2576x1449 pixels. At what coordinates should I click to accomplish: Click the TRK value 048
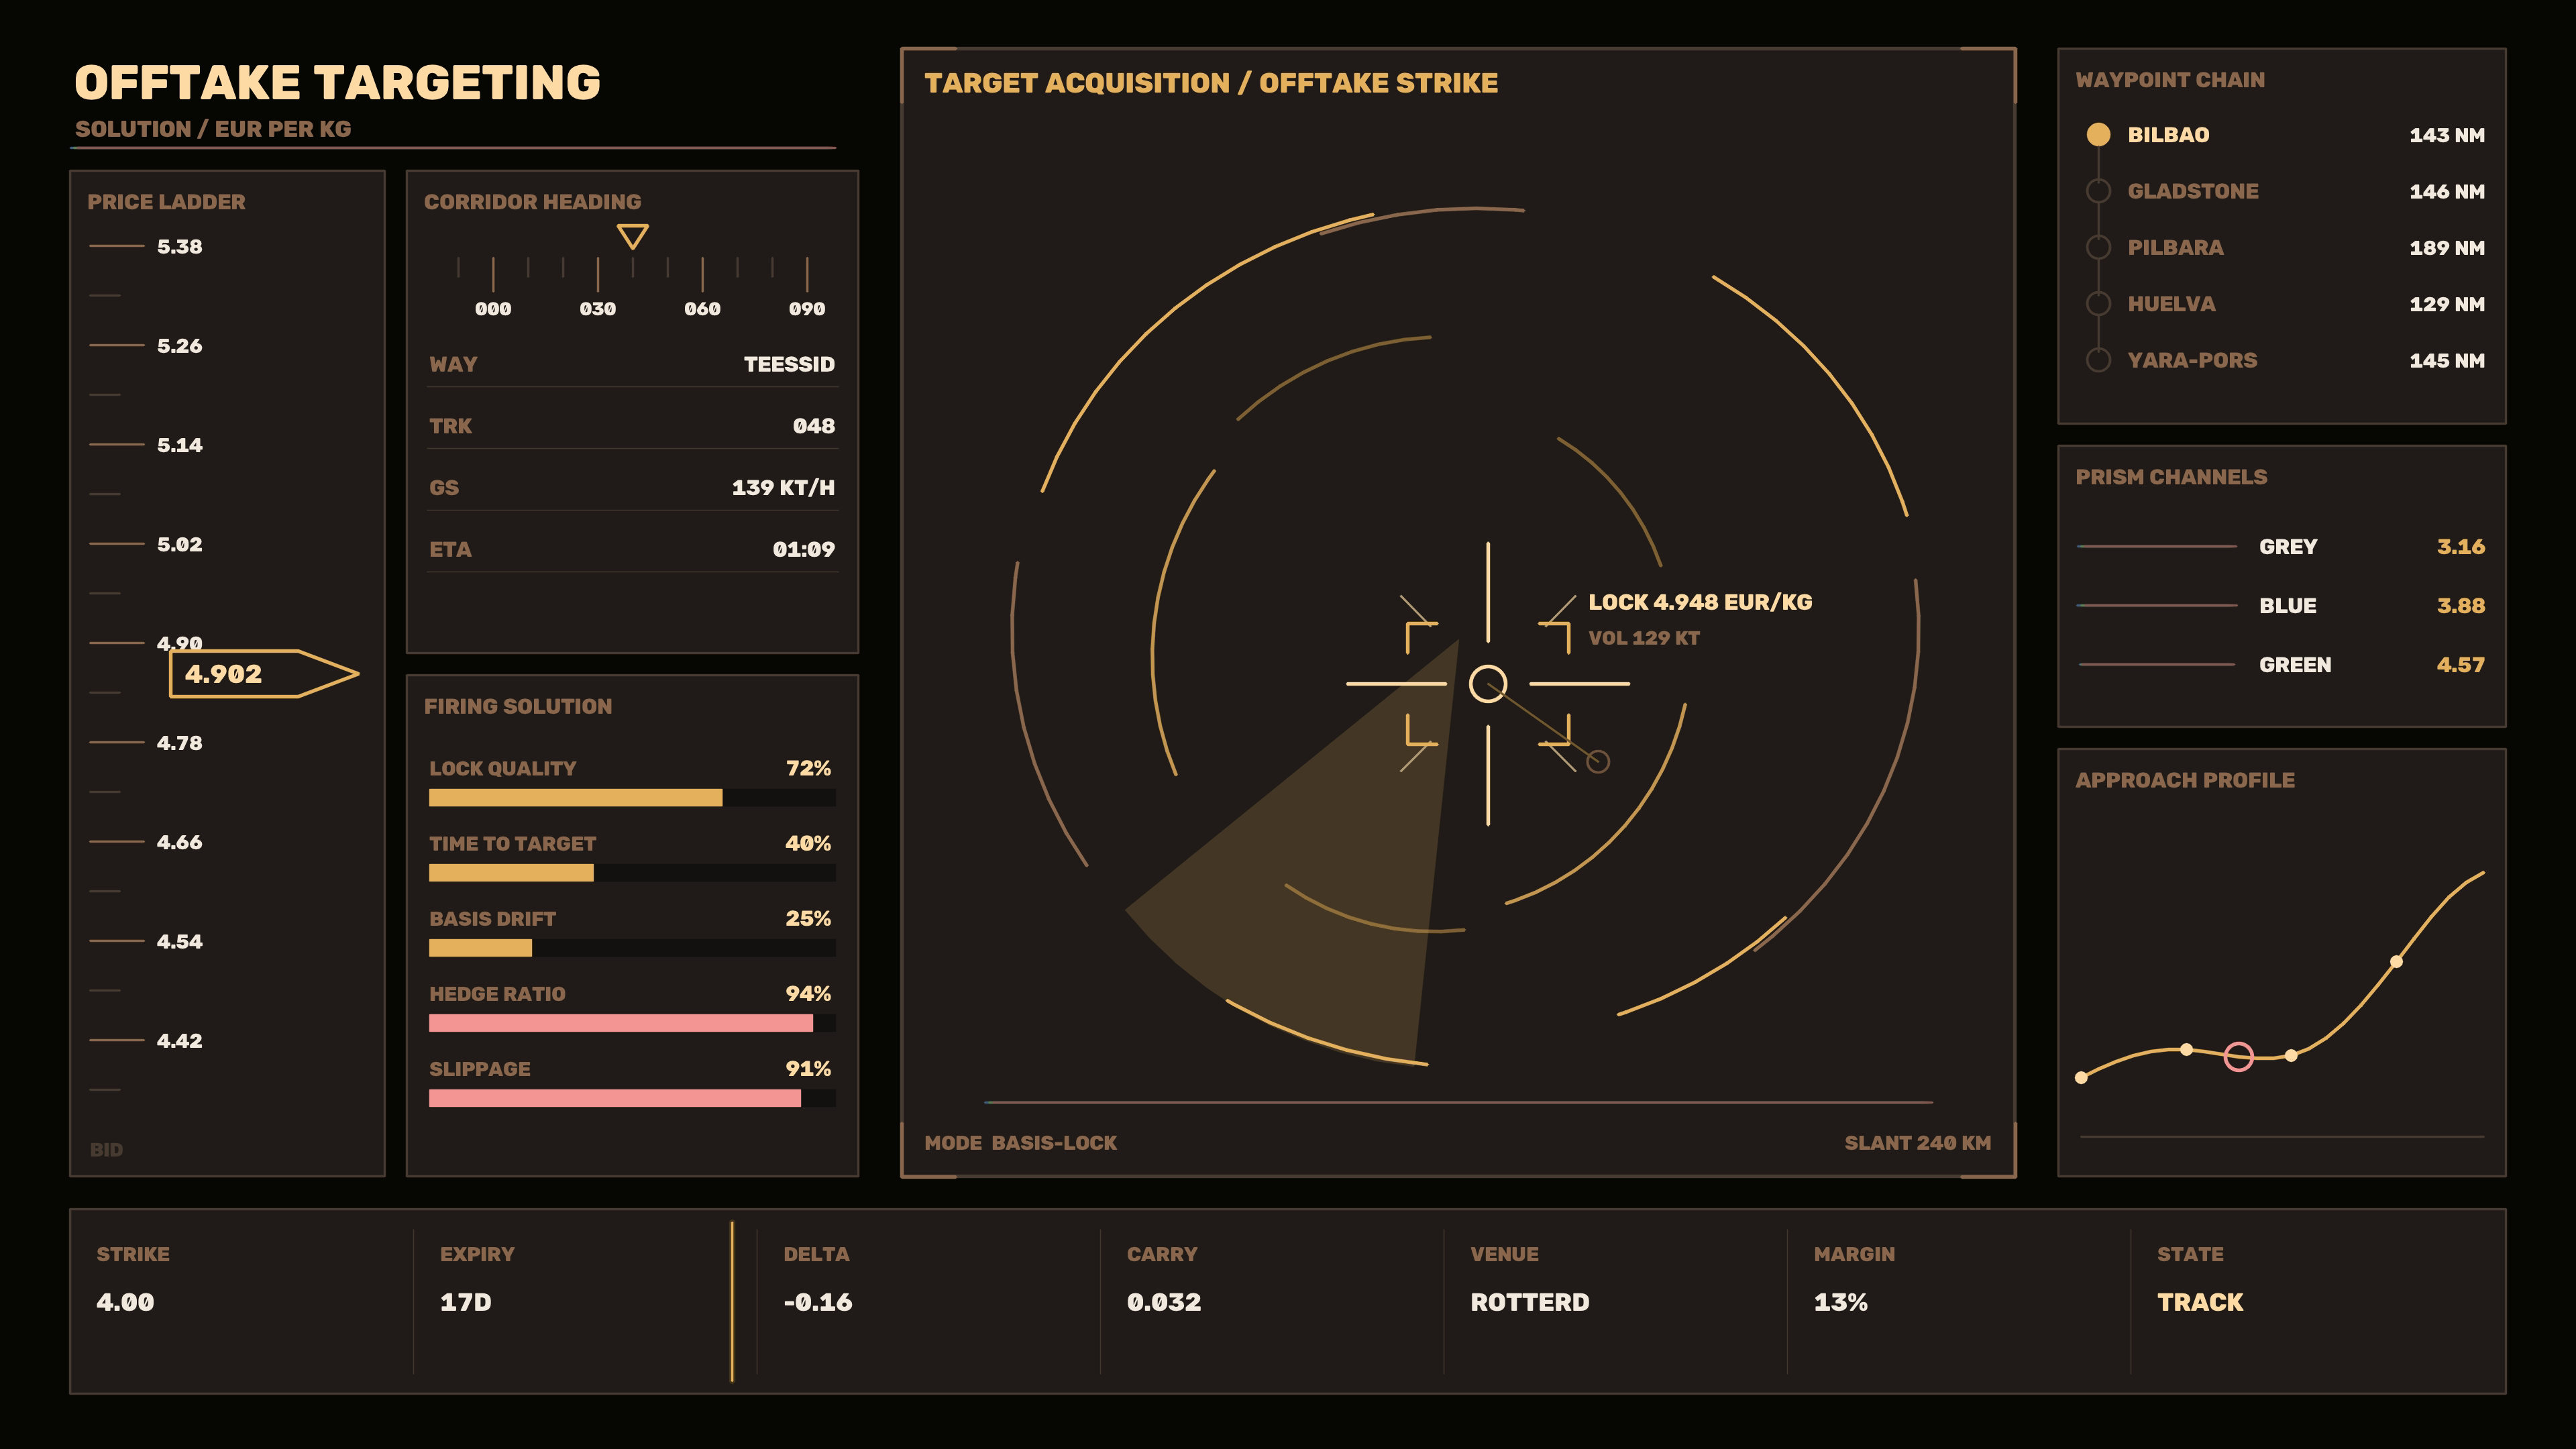point(814,426)
